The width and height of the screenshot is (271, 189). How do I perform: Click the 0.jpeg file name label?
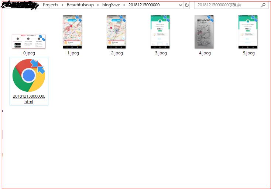[29, 53]
